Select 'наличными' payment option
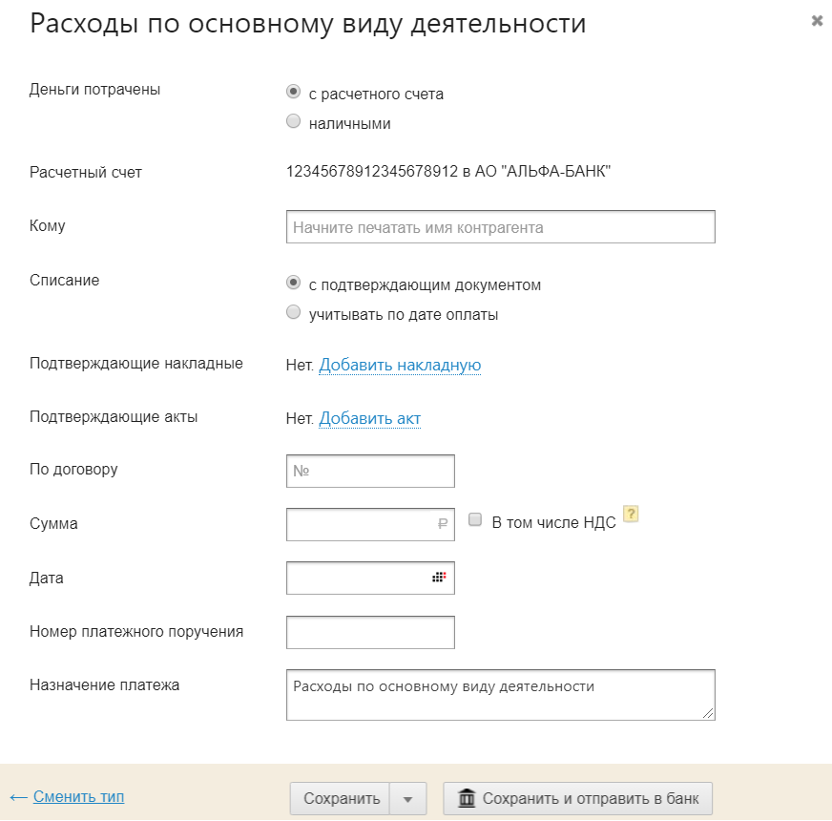 click(x=294, y=122)
